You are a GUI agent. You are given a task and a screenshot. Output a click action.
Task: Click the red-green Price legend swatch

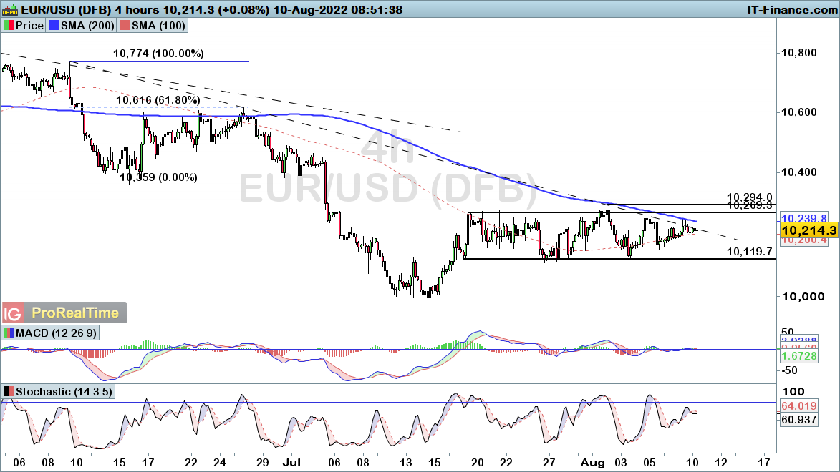coord(8,25)
